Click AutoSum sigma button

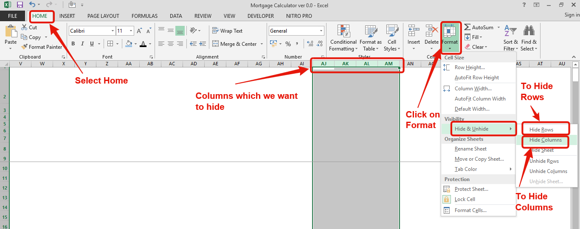(x=479, y=27)
